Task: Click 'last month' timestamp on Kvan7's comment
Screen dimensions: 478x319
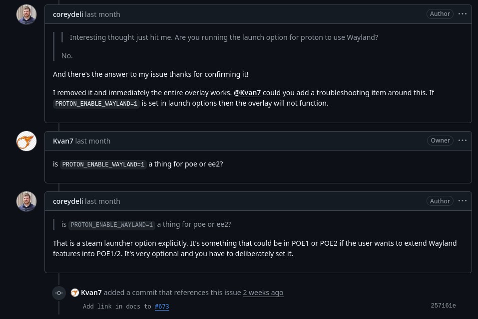Action: (93, 141)
